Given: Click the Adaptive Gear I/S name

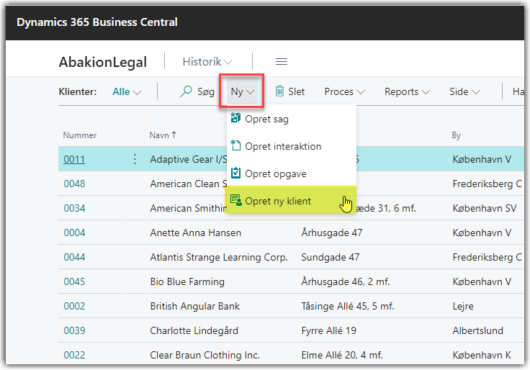Looking at the screenshot, I should [188, 159].
